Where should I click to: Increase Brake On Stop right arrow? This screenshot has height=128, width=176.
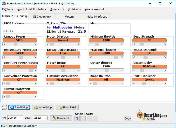[122, 84]
